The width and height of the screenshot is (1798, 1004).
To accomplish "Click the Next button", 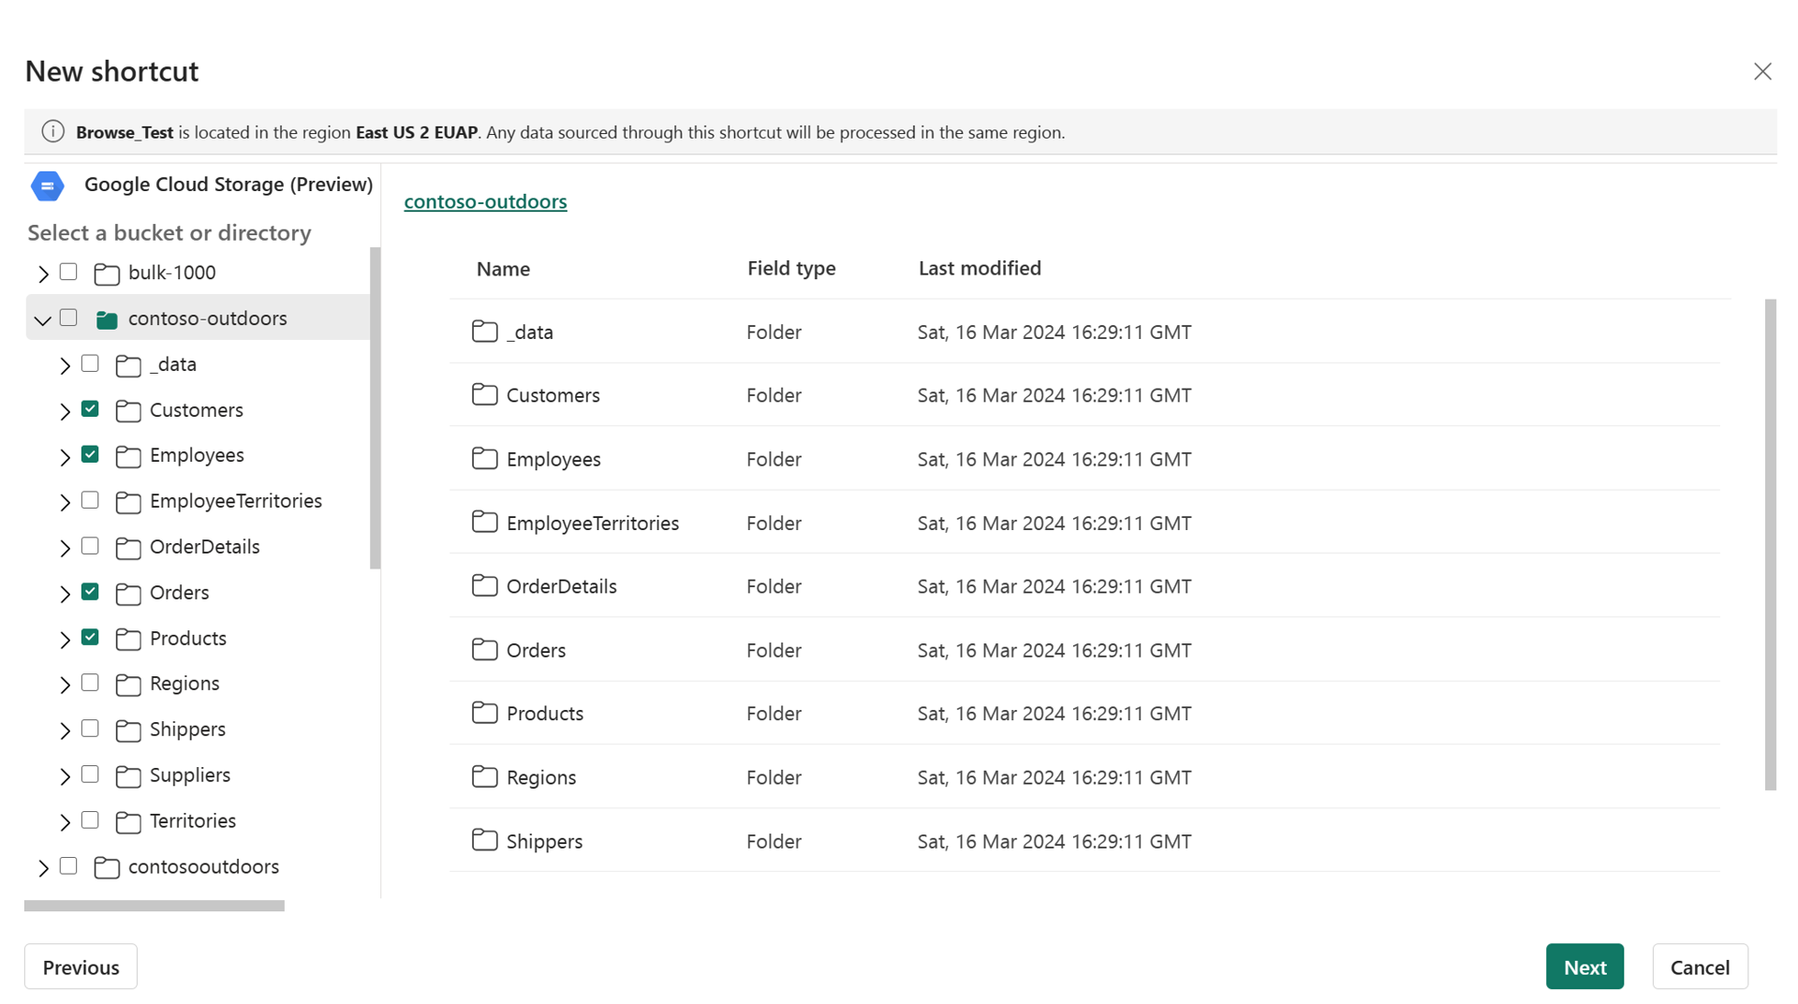I will point(1584,967).
